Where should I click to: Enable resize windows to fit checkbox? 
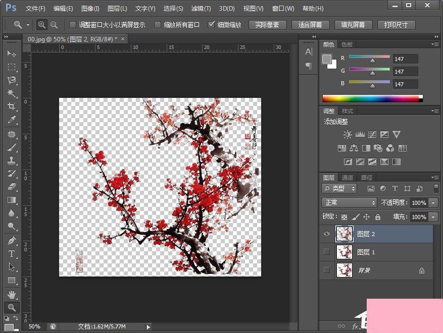point(73,25)
